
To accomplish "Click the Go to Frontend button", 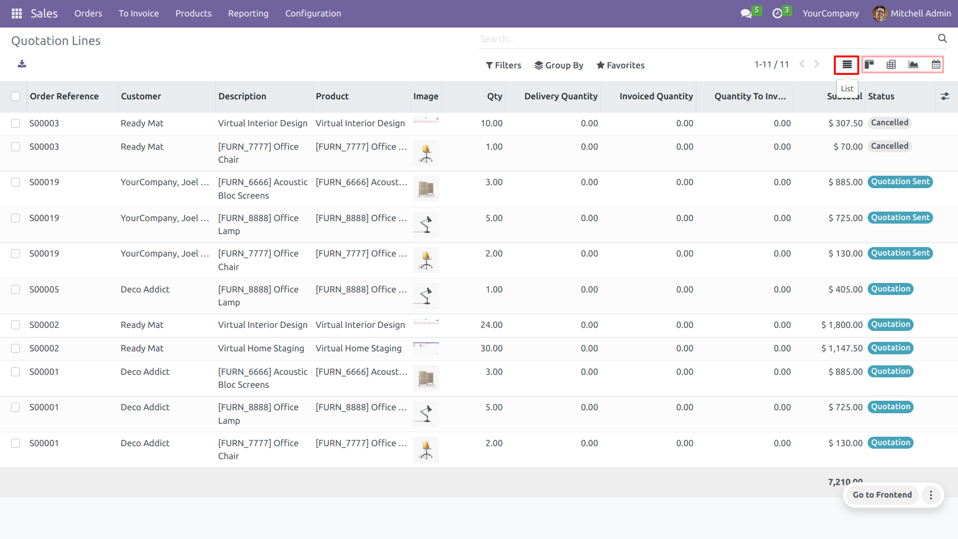I will [x=882, y=495].
